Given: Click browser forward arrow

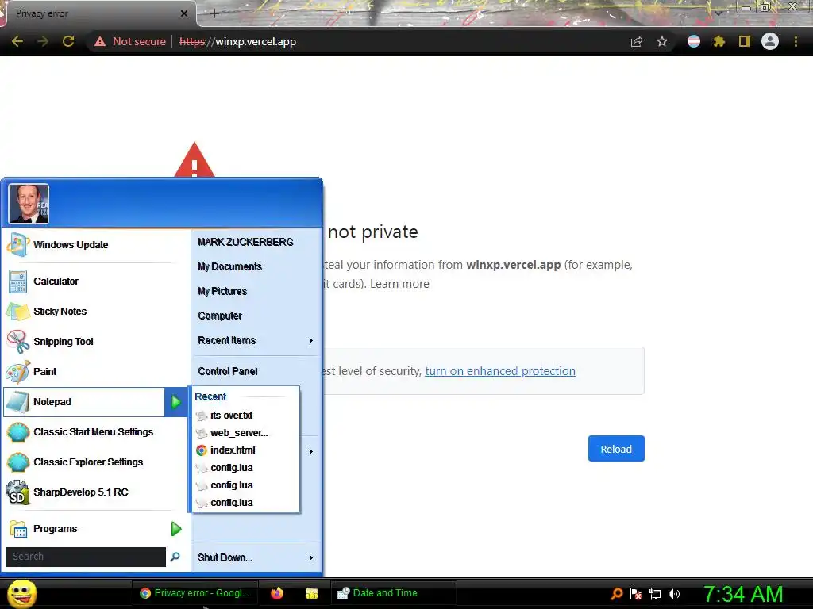Looking at the screenshot, I should (43, 41).
